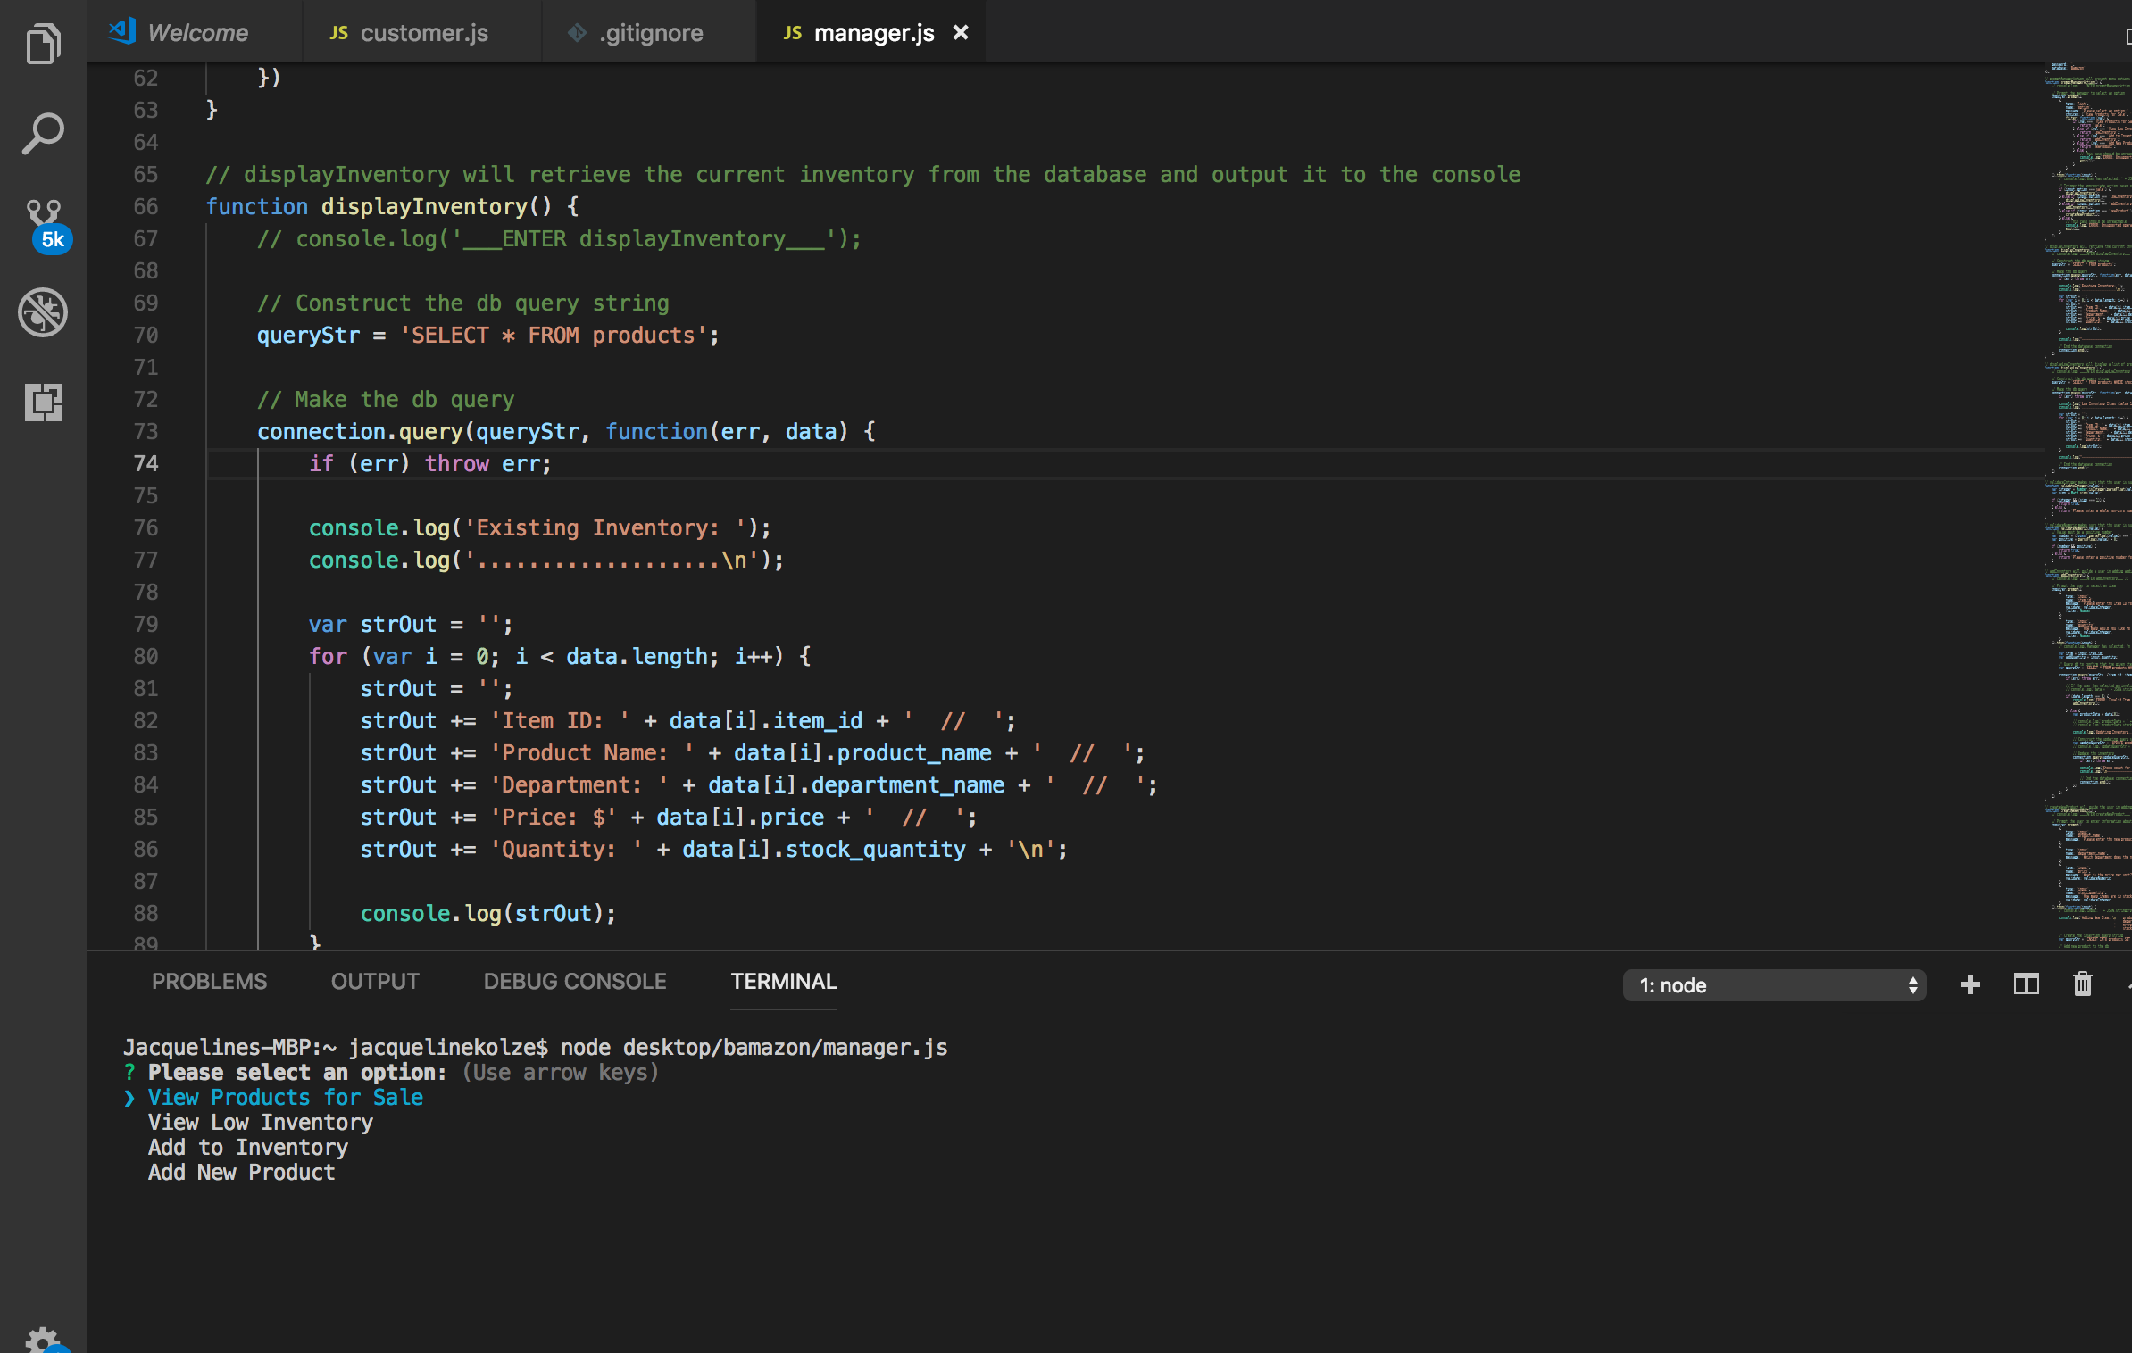Image resolution: width=2132 pixels, height=1353 pixels.
Task: Open Source Control icon with 5k badge
Action: tap(46, 226)
